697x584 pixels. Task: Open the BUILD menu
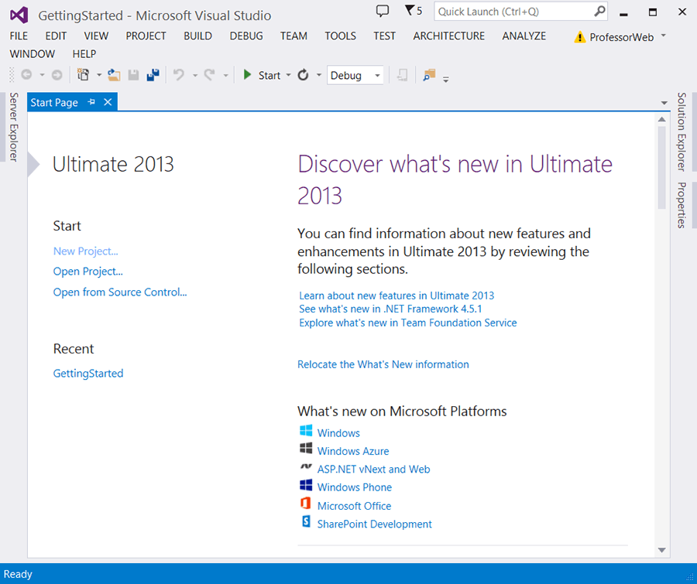click(197, 36)
